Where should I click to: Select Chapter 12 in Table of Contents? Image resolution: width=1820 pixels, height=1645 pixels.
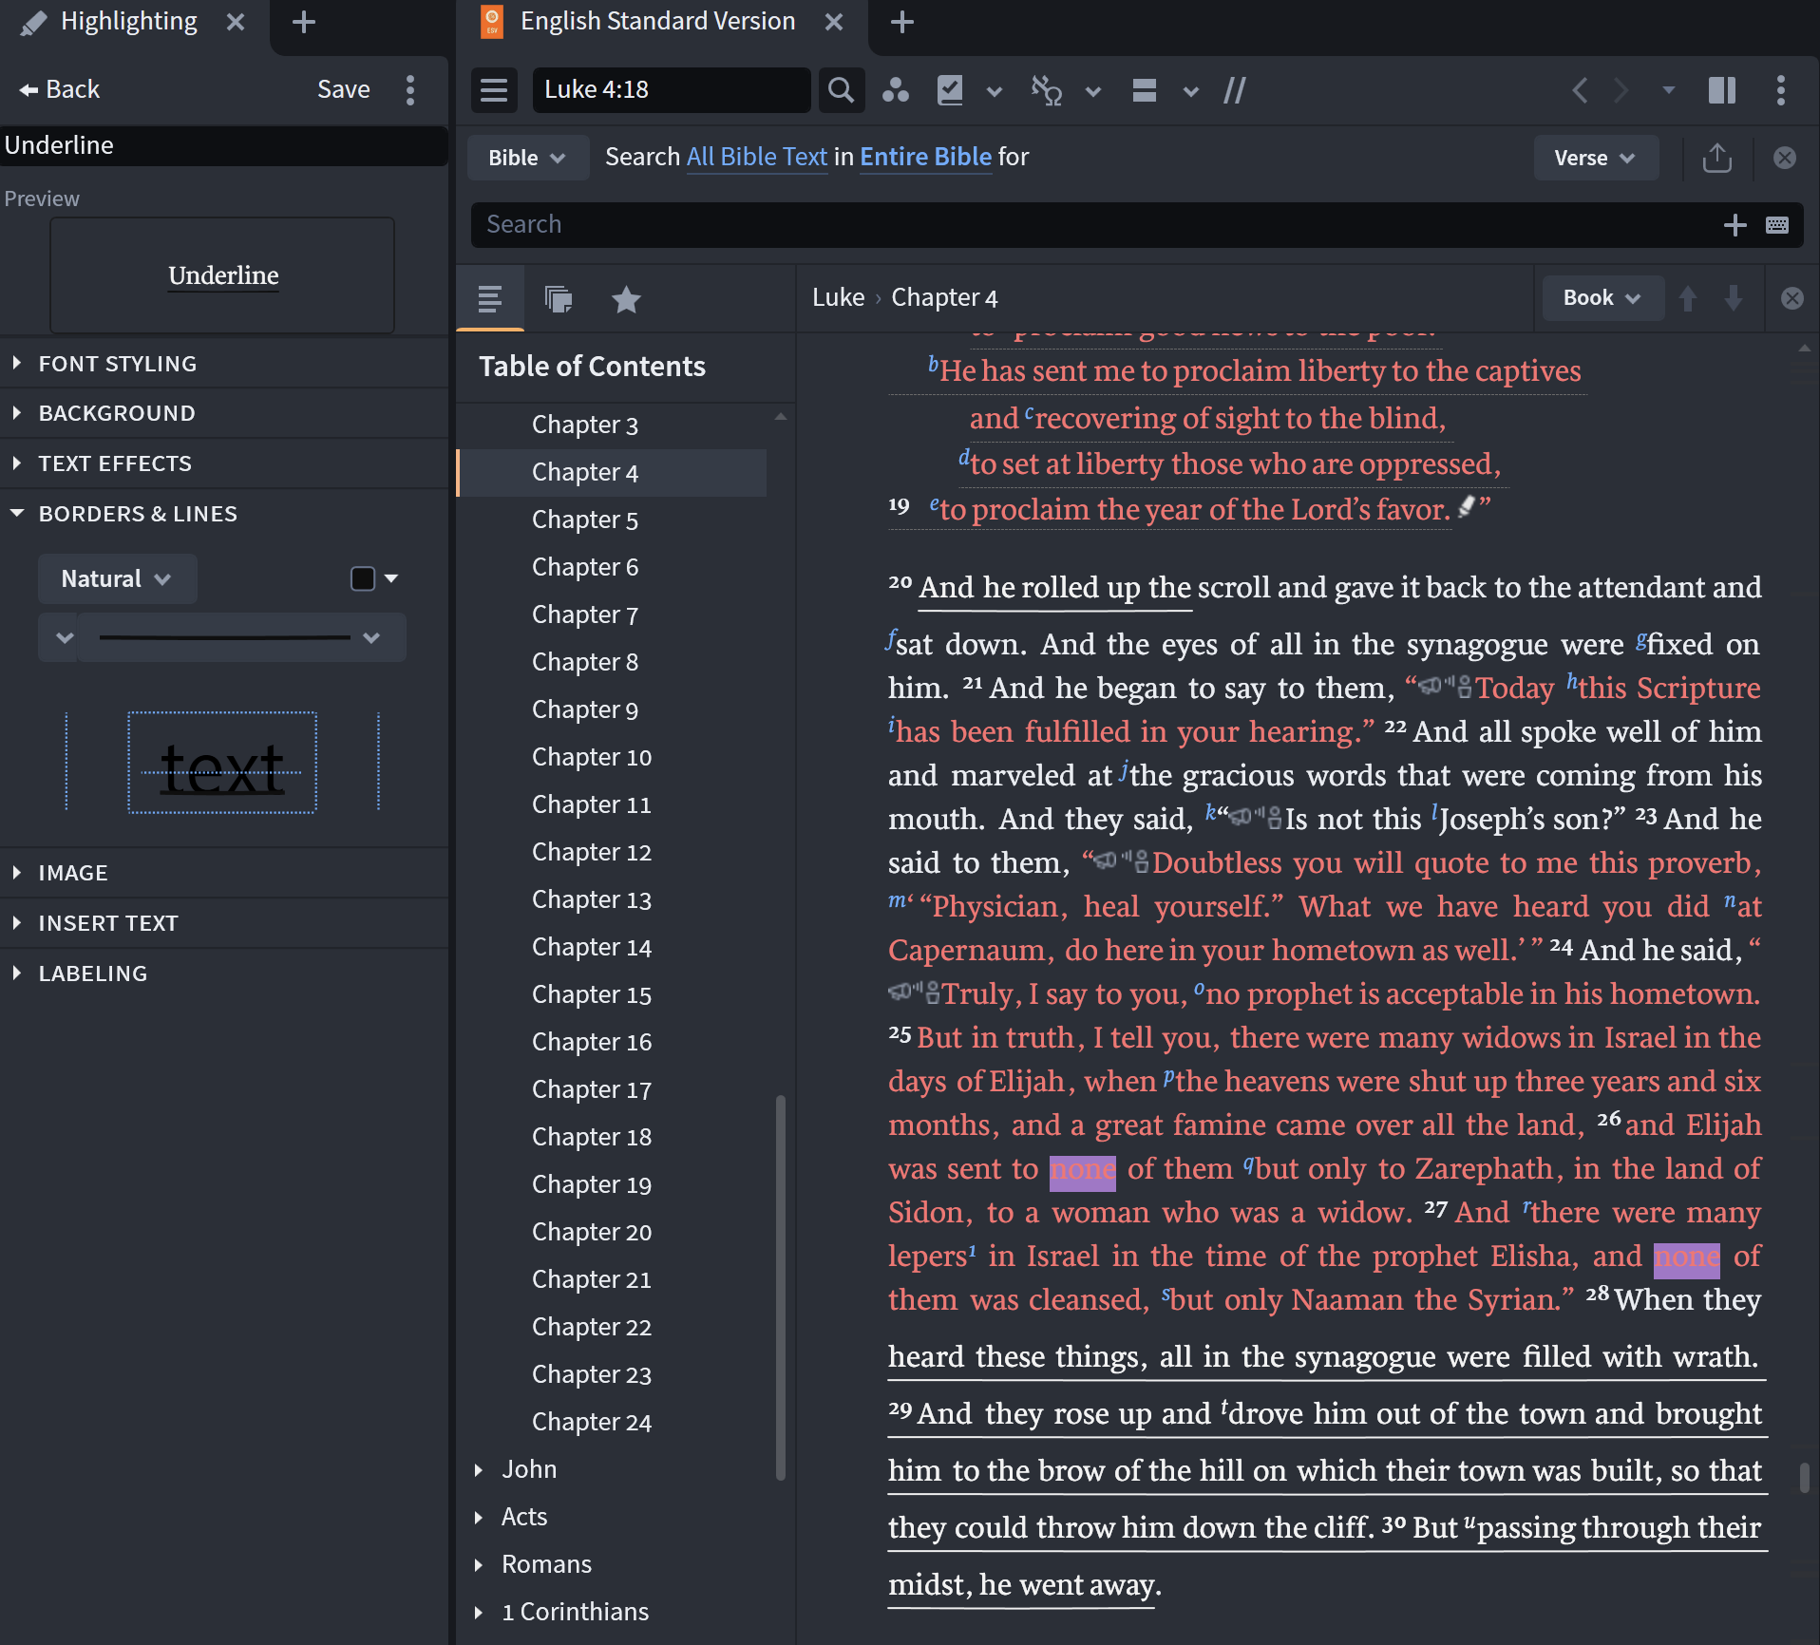tap(591, 852)
